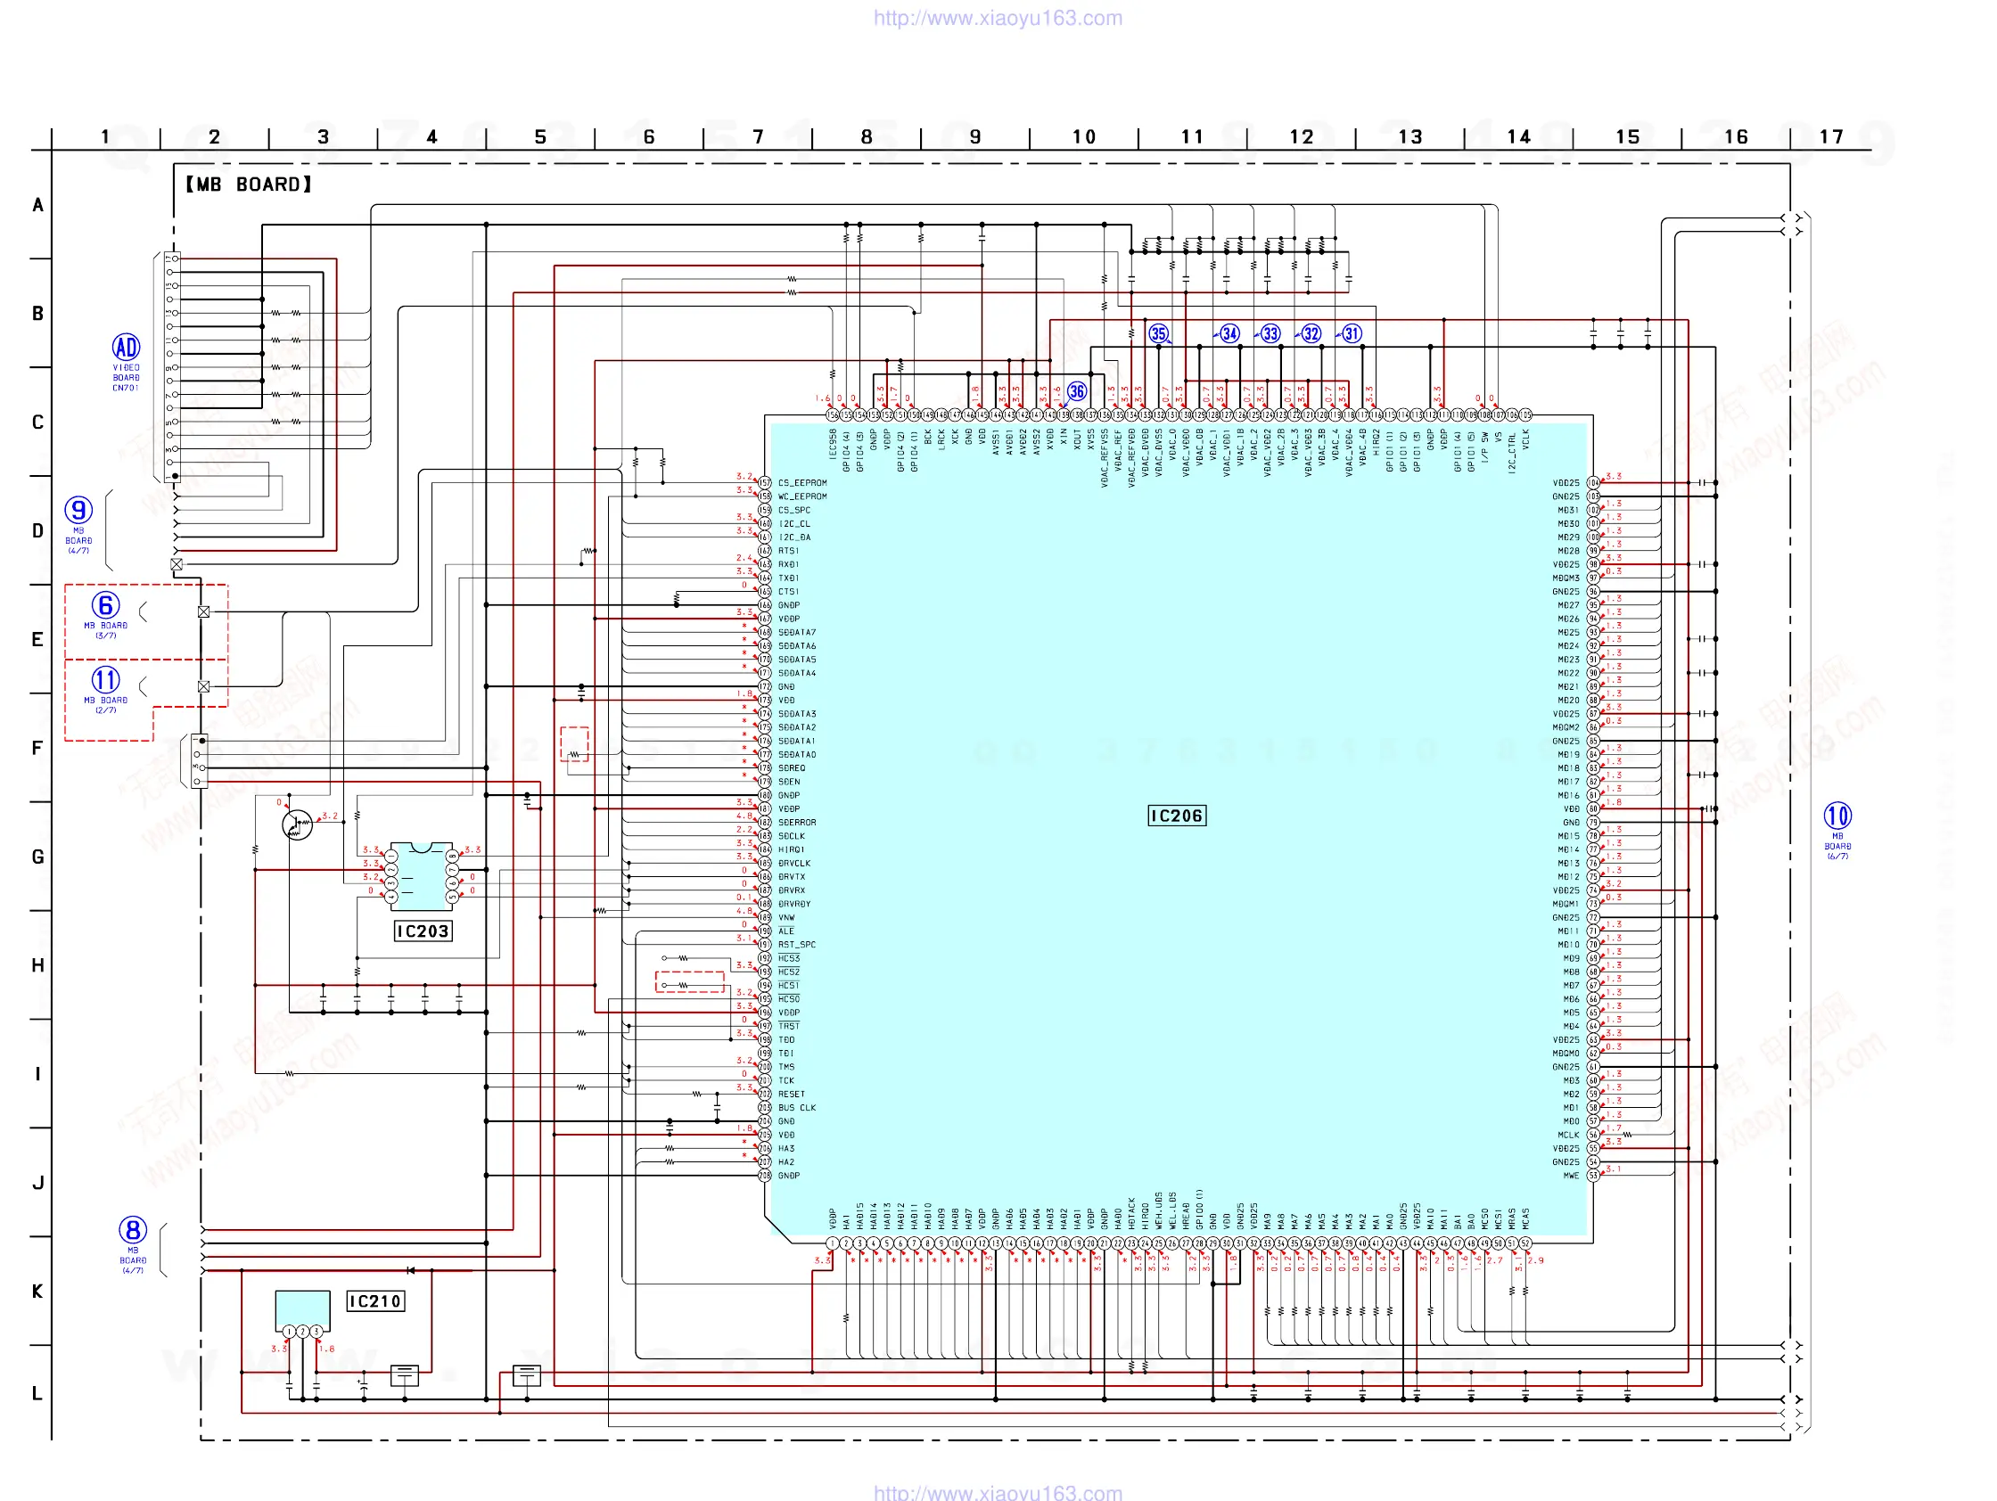Click the top xiaoyu163.com URL link
The width and height of the screenshot is (1997, 1501).
point(998,18)
